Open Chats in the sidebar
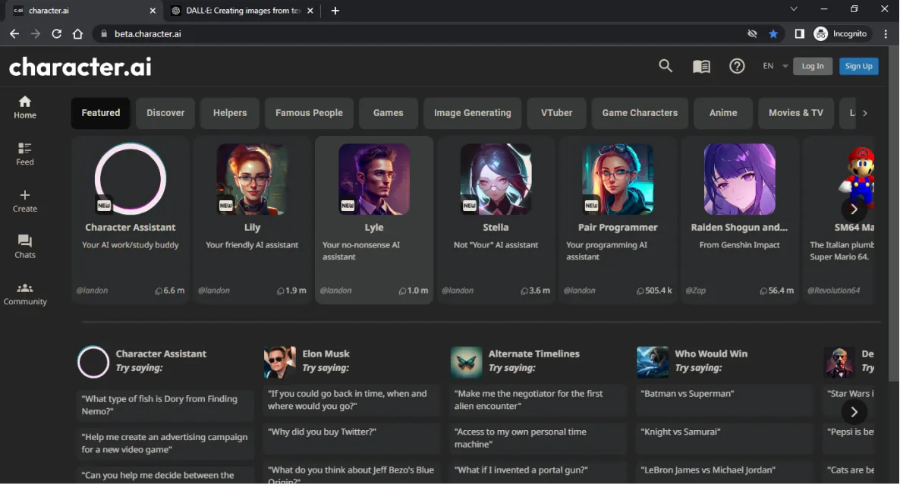Image resolution: width=900 pixels, height=484 pixels. [25, 247]
